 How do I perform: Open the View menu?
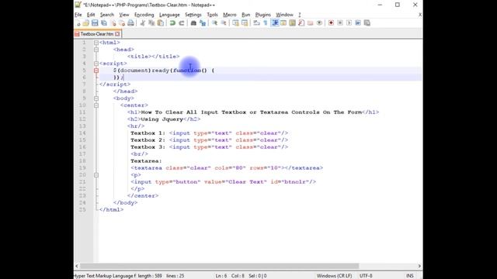(x=124, y=15)
